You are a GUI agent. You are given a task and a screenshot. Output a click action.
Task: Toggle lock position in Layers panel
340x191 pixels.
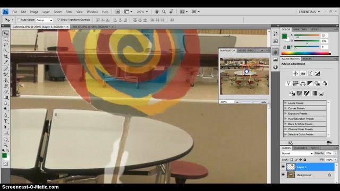point(300,160)
